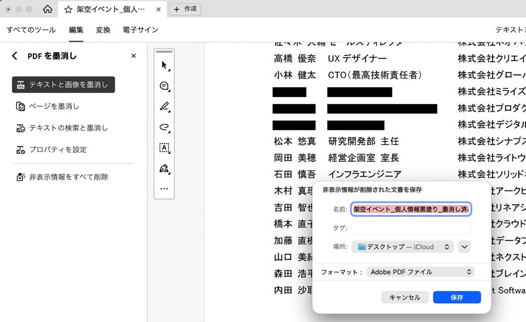Select the arrow selection tool
This screenshot has height=322, width=526.
(164, 65)
